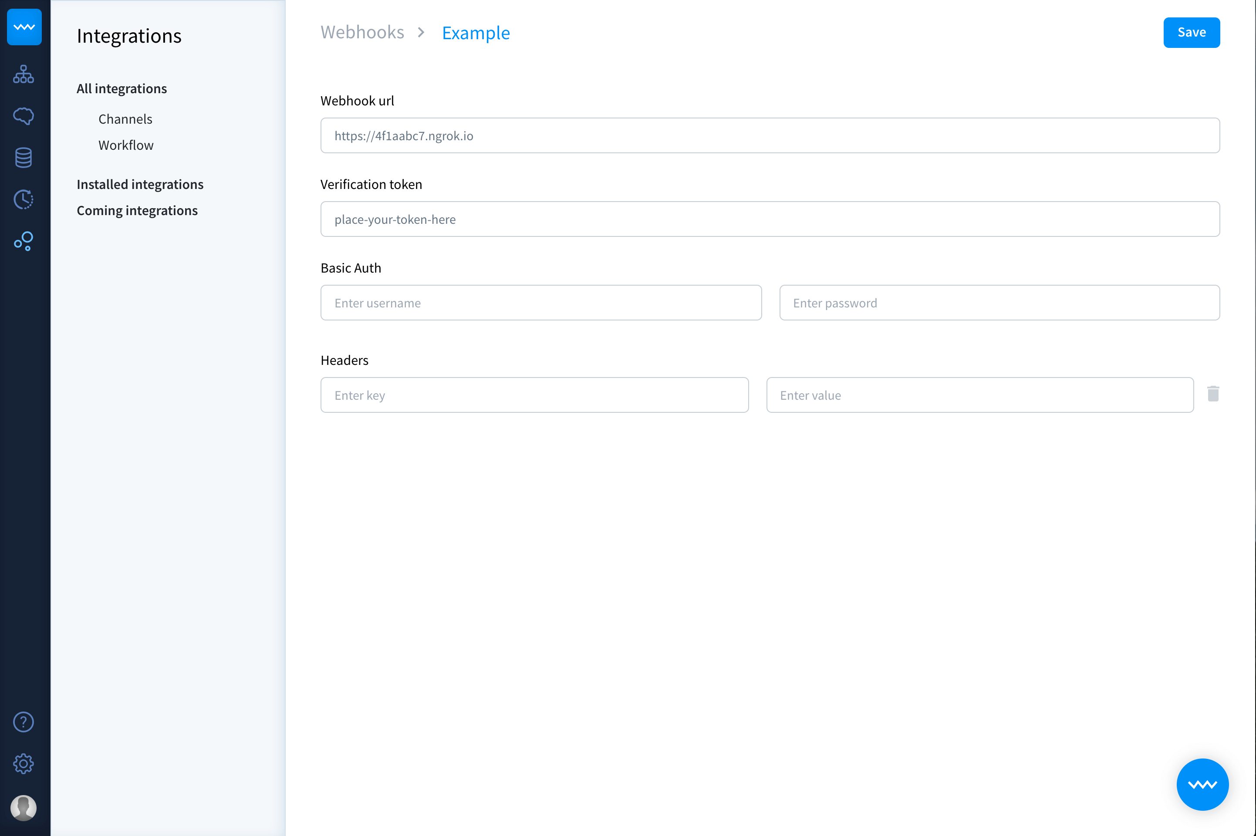Open the integrations bubbles sidebar icon
The height and width of the screenshot is (836, 1256).
(x=24, y=241)
